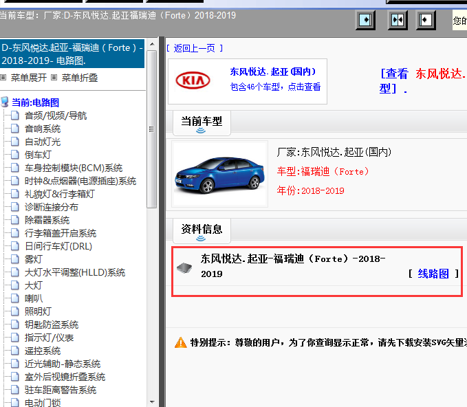Click the 当前车型 breadcrumb text in header bar
467x407 pixels.
118,15
